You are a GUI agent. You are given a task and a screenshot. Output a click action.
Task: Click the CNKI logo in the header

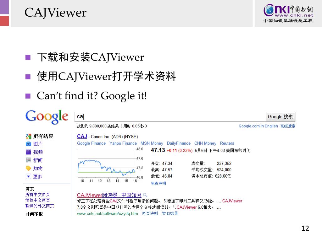coord(288,13)
